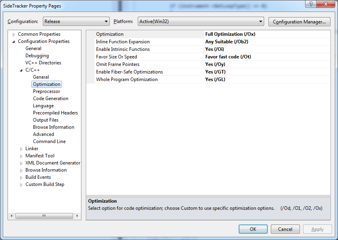338x240 pixels.
Task: Select the Optimization property name in the grid
Action: click(x=110, y=34)
